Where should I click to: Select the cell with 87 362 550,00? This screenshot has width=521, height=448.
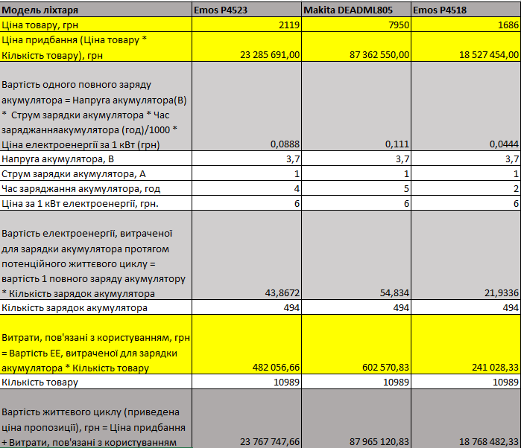click(x=356, y=47)
